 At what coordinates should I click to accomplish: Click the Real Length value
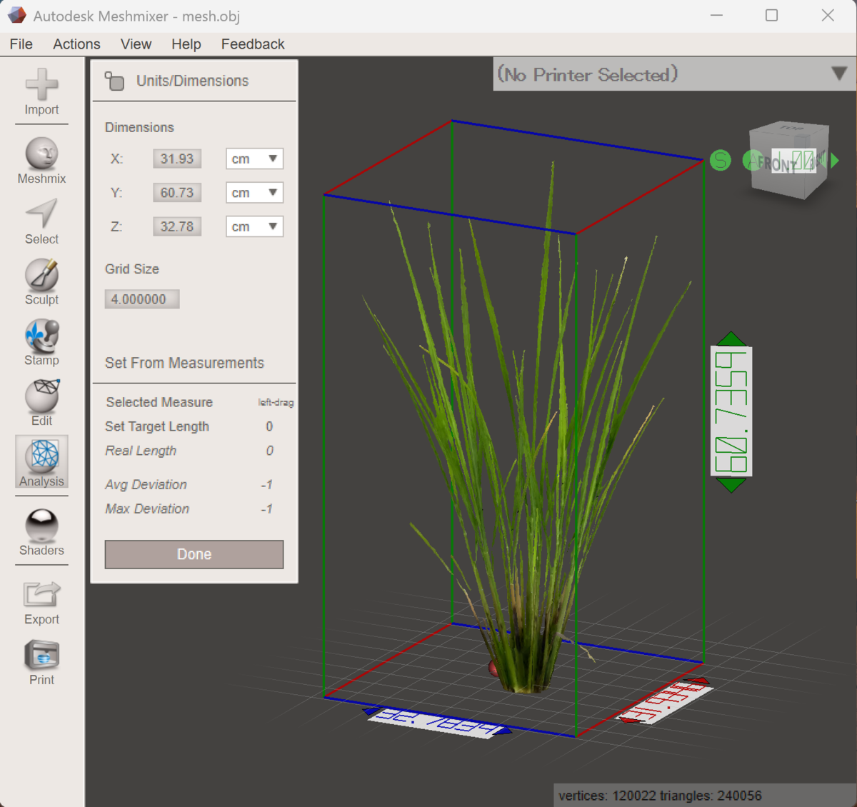269,451
